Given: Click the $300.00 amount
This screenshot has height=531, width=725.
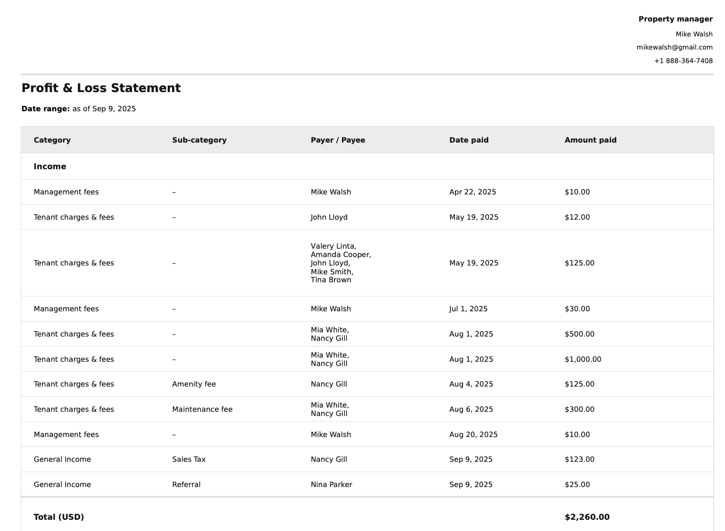Looking at the screenshot, I should click(580, 409).
